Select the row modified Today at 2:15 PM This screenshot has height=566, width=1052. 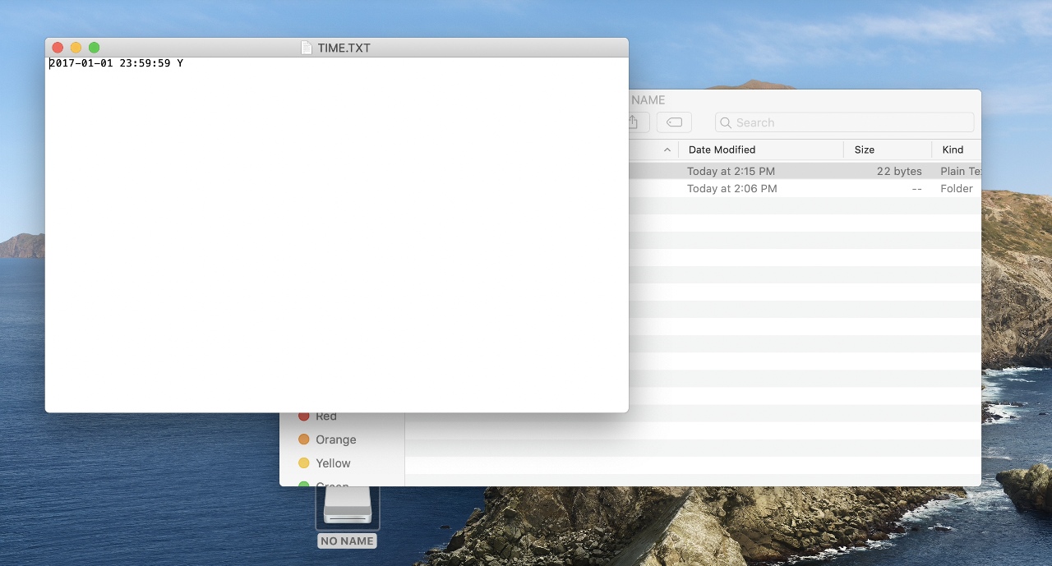coord(731,171)
